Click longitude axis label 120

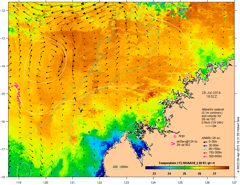(46, 182)
